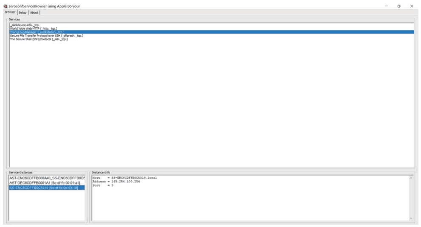
Task: Close the zeroconfServiceBrowser window
Action: tap(412, 6)
